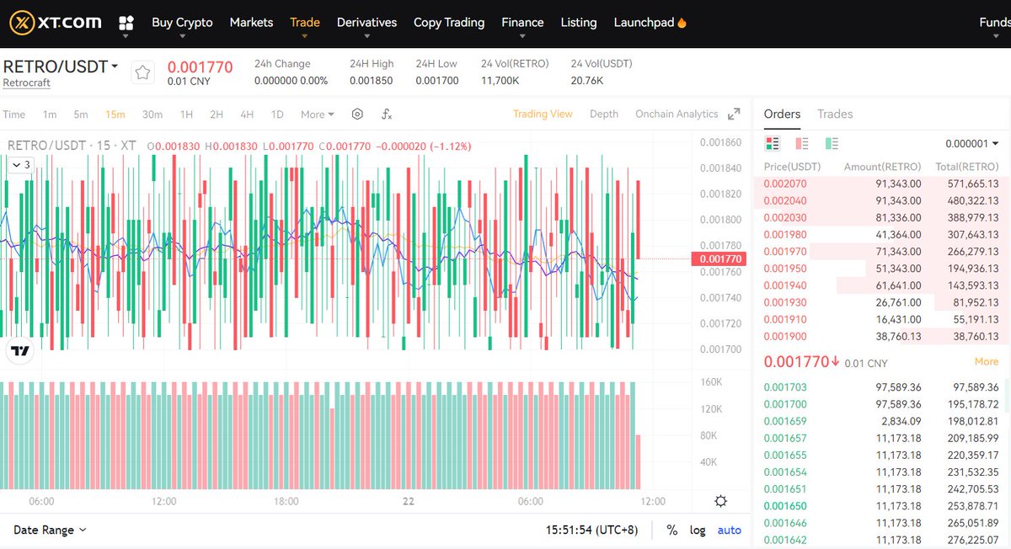This screenshot has width=1011, height=549.
Task: Open chart axis settings gear icon
Action: pyautogui.click(x=720, y=501)
